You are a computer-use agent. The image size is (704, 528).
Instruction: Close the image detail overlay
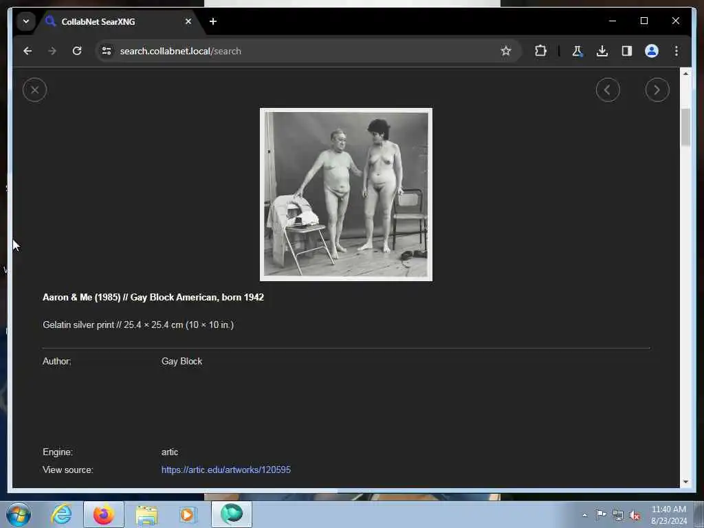pos(34,90)
